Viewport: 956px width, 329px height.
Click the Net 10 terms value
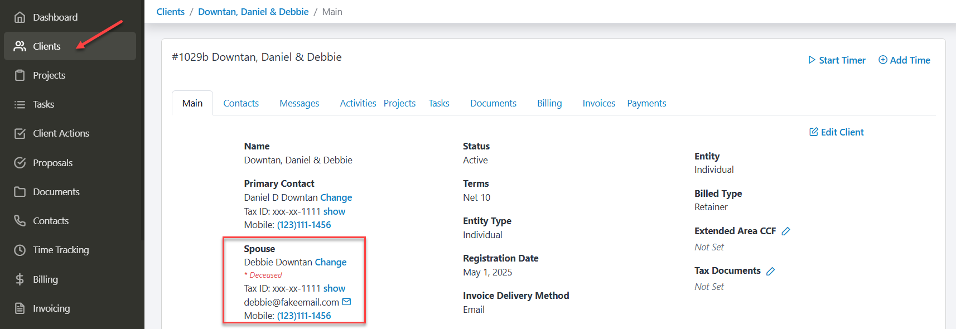click(x=476, y=197)
